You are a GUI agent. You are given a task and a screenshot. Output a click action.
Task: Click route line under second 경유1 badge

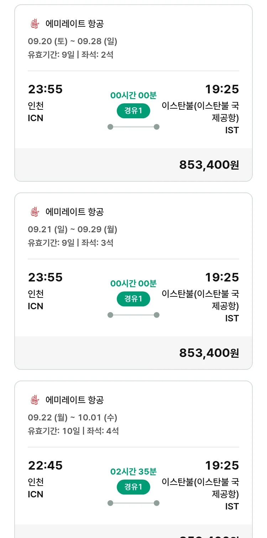coord(133,315)
